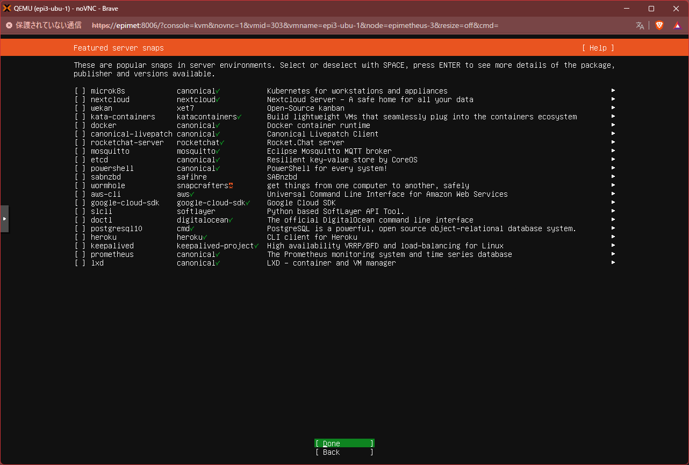Click the 保護されていない通信 security label
Screen dimensions: 689x465
click(x=48, y=25)
